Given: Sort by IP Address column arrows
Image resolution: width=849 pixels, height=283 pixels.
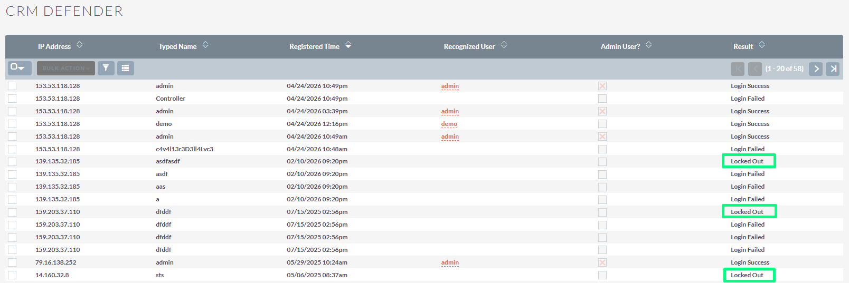Looking at the screenshot, I should (x=79, y=45).
